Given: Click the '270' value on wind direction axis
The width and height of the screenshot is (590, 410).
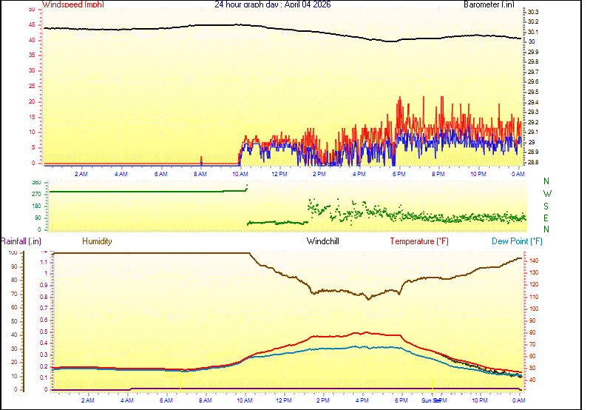Looking at the screenshot, I should [36, 194].
